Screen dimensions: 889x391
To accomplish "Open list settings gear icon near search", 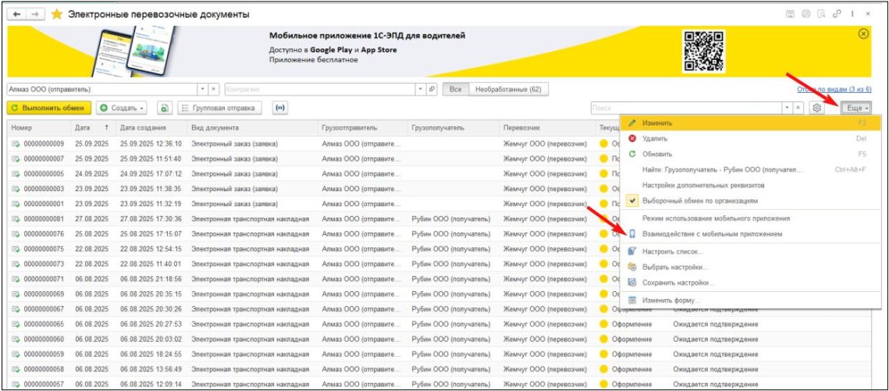I will (x=817, y=108).
